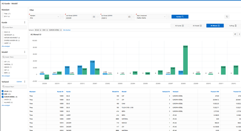The width and height of the screenshot is (241, 131).
Task: Check the MEXICO model checkbox
Action: 3,67
